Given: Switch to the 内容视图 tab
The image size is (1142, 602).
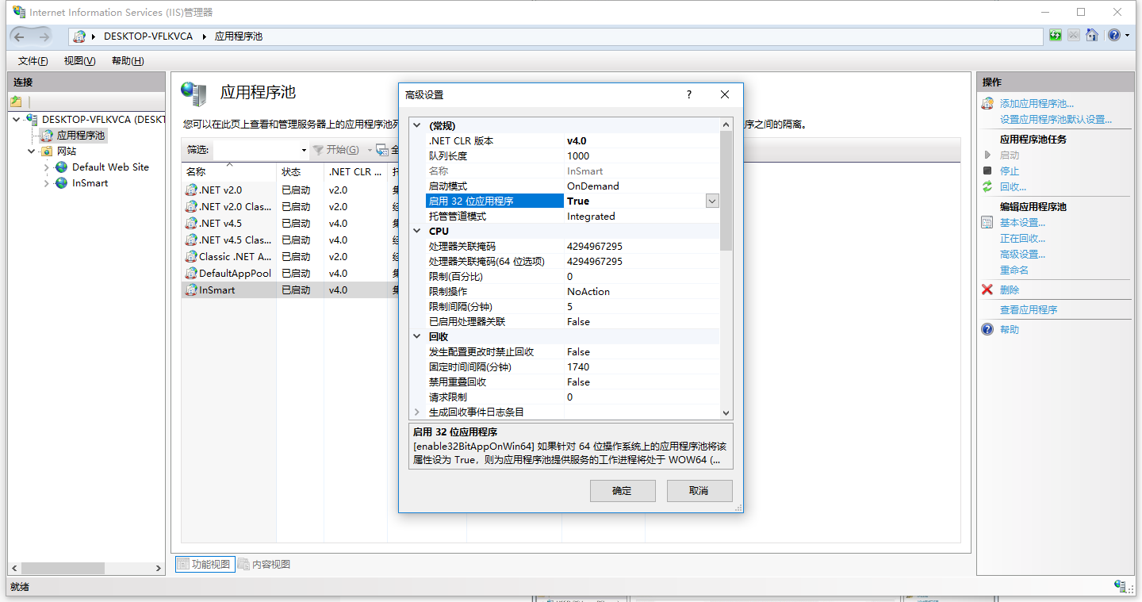Looking at the screenshot, I should [264, 564].
